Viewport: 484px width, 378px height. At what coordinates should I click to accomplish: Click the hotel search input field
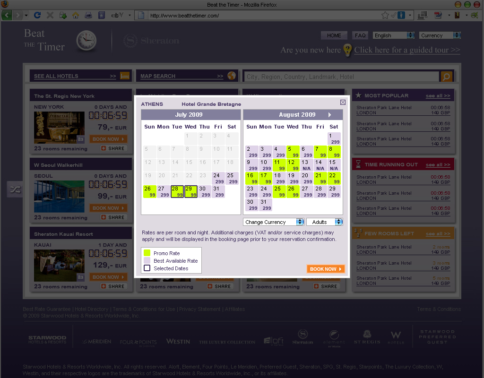(341, 77)
